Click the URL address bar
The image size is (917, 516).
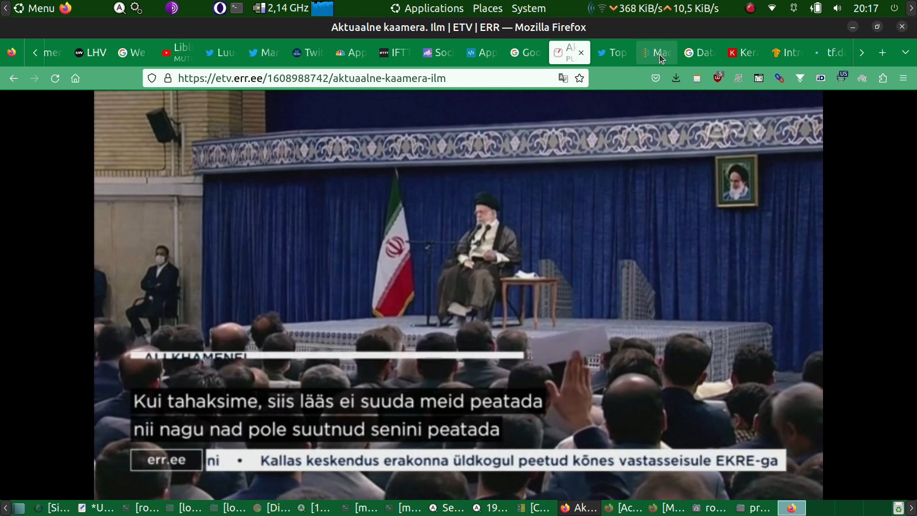[355, 79]
